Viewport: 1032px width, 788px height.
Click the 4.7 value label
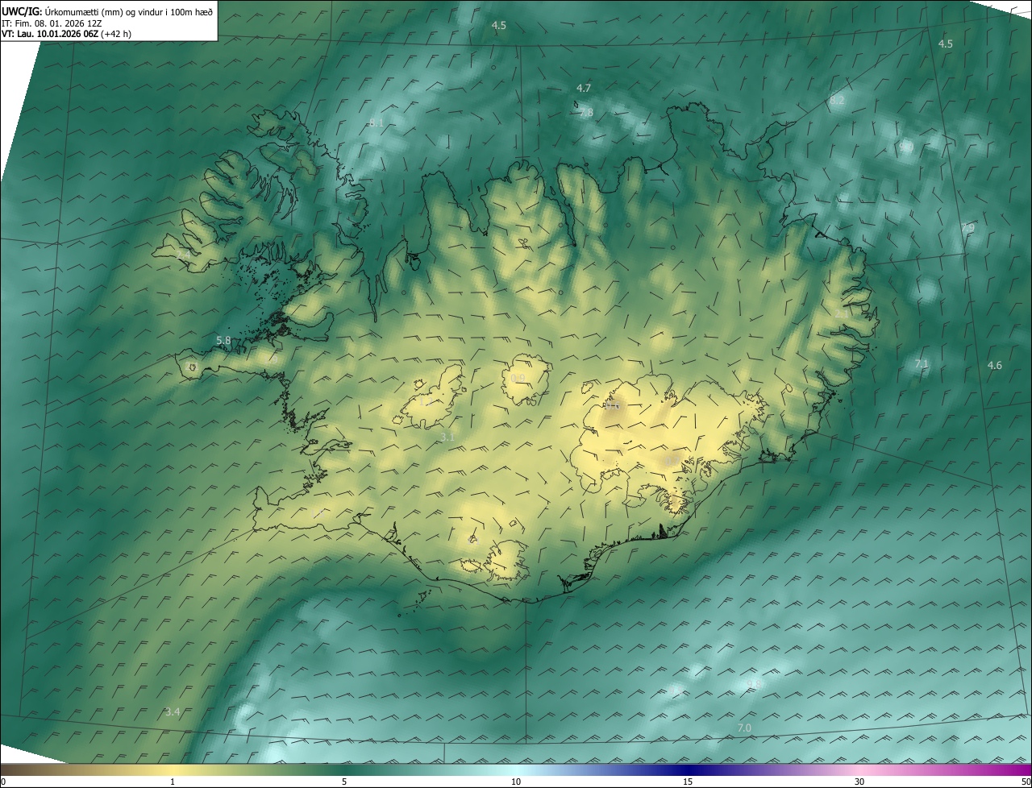[x=584, y=88]
